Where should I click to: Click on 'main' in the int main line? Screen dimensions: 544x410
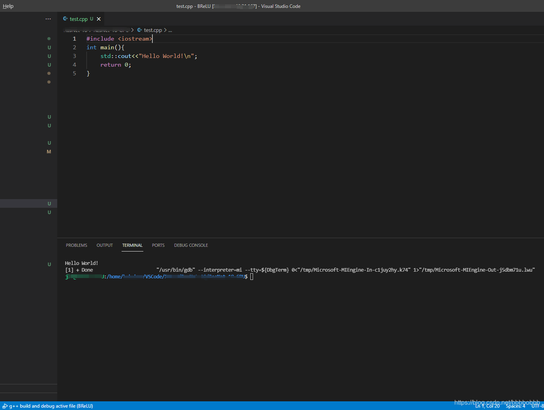tap(107, 47)
